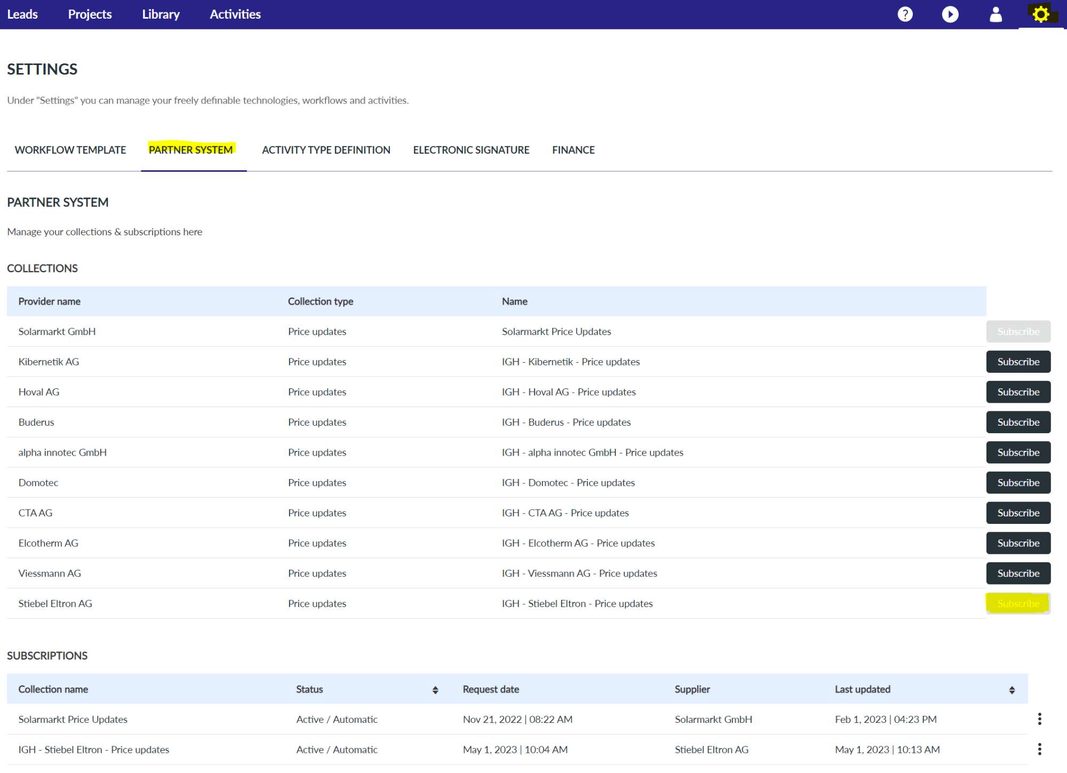Subscribe to Viessmann AG price updates
The width and height of the screenshot is (1067, 773).
point(1018,573)
